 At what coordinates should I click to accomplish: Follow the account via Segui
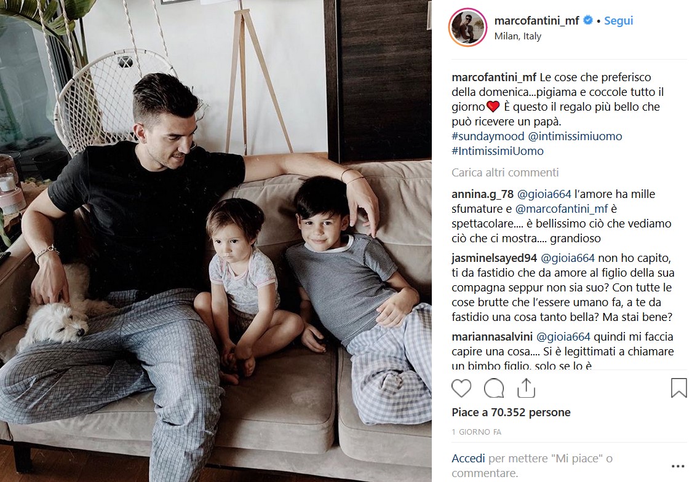(x=618, y=21)
